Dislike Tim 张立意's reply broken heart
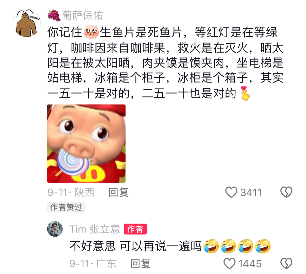This screenshot has width=306, height=274. (286, 264)
